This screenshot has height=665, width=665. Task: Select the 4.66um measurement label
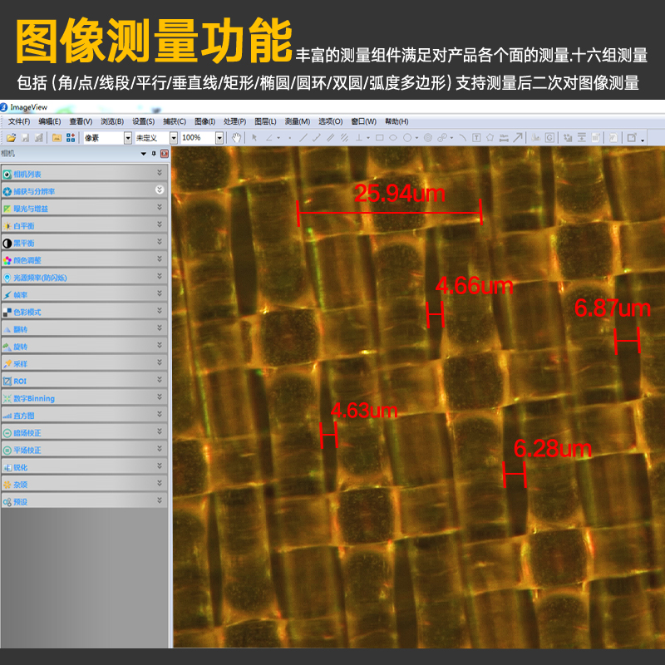tap(474, 285)
